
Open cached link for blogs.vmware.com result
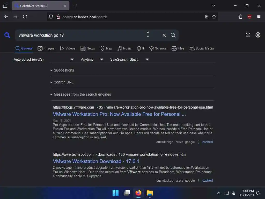click(x=208, y=142)
